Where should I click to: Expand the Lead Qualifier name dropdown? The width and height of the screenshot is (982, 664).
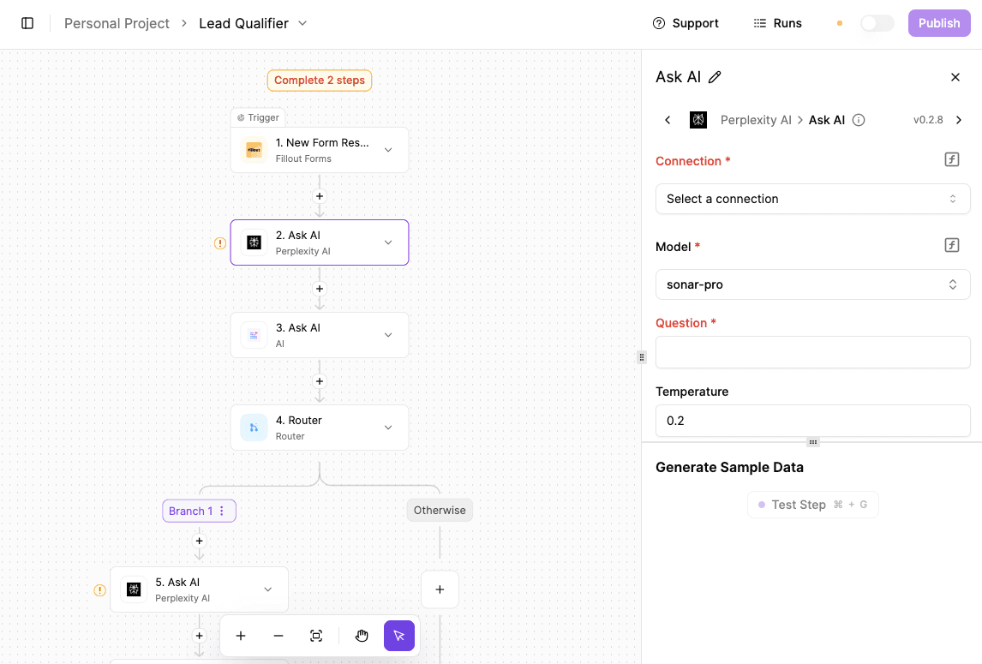tap(302, 23)
